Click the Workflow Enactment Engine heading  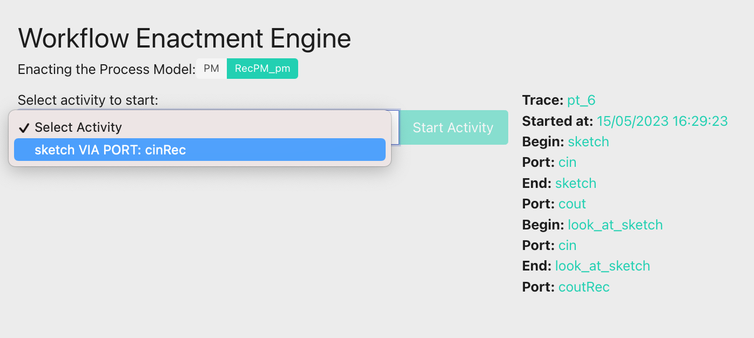pyautogui.click(x=184, y=38)
